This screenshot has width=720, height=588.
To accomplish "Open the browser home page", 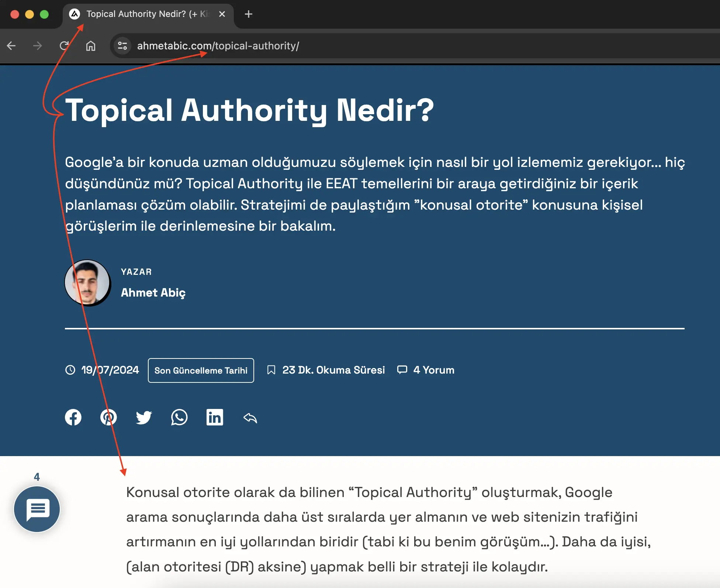I will [x=91, y=46].
